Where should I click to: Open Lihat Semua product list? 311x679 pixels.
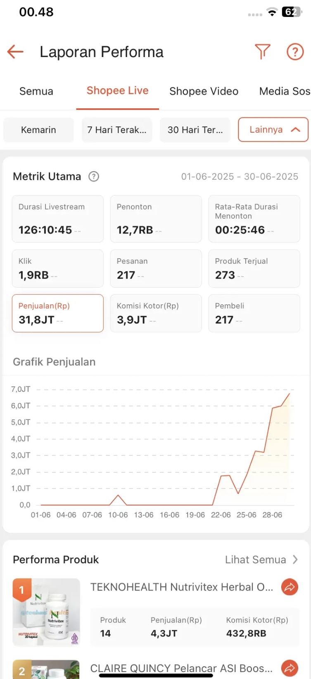(261, 560)
